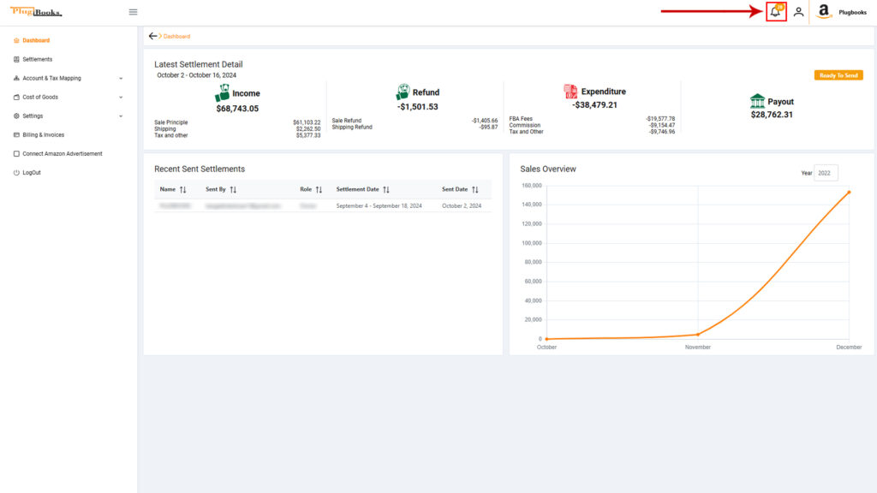Image resolution: width=877 pixels, height=493 pixels.
Task: Click the Shipping value $2,262.50
Action: [x=308, y=129]
